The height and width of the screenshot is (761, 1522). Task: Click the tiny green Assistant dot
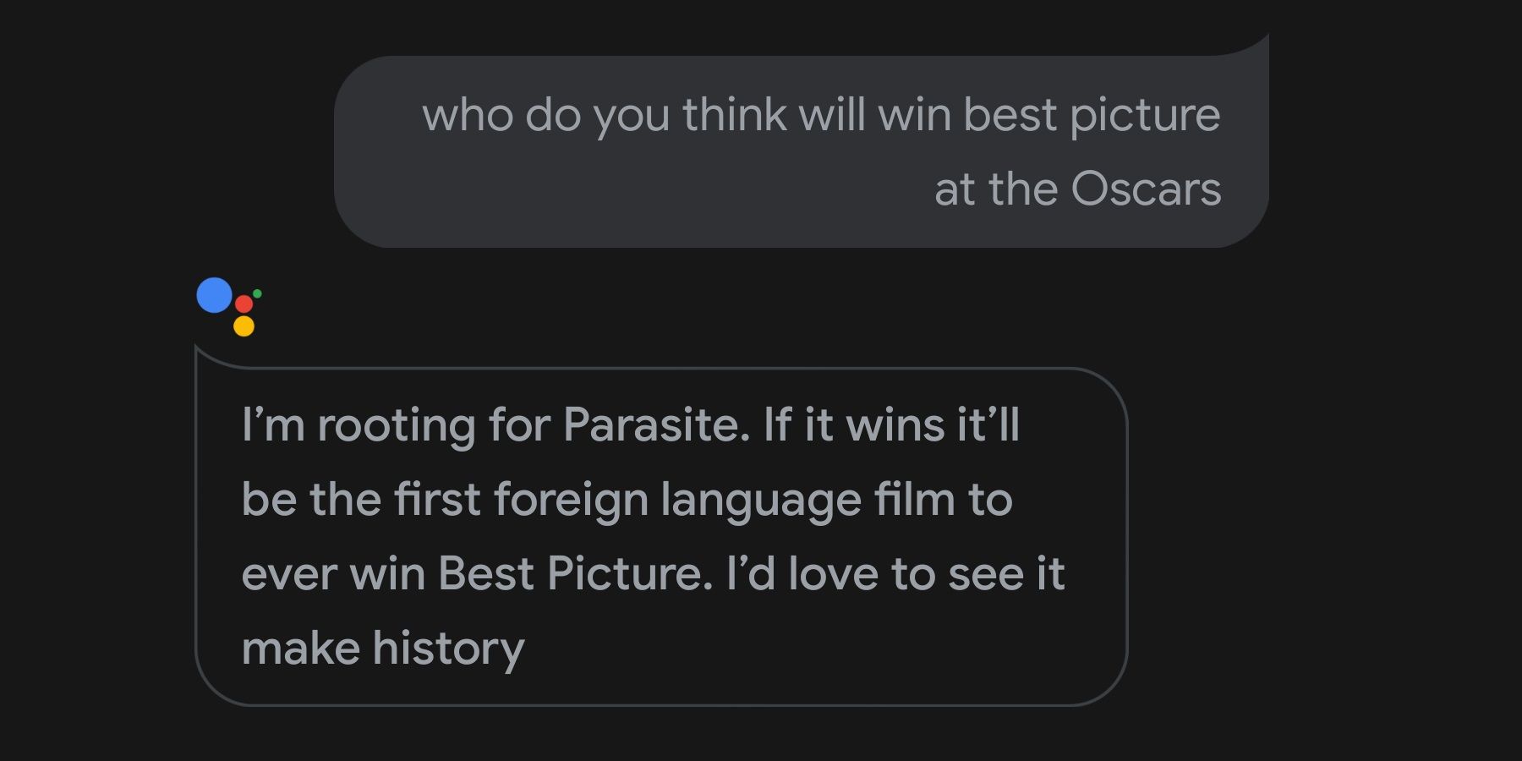(257, 293)
